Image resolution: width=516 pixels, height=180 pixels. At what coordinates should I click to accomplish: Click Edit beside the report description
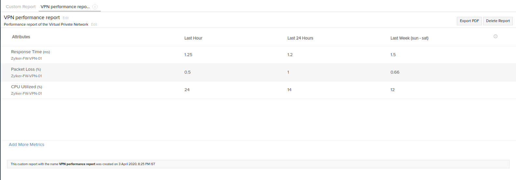tap(94, 24)
